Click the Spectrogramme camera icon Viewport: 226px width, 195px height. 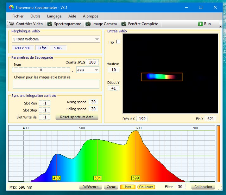tap(50, 24)
